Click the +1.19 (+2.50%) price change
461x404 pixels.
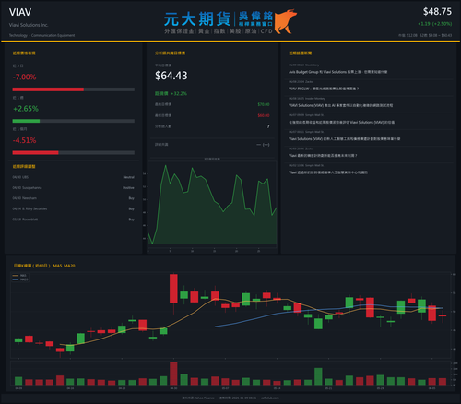(434, 24)
